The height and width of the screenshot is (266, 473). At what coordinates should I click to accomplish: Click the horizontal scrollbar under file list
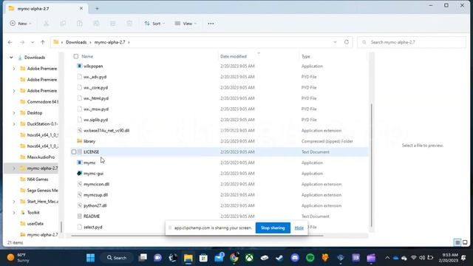(197, 236)
